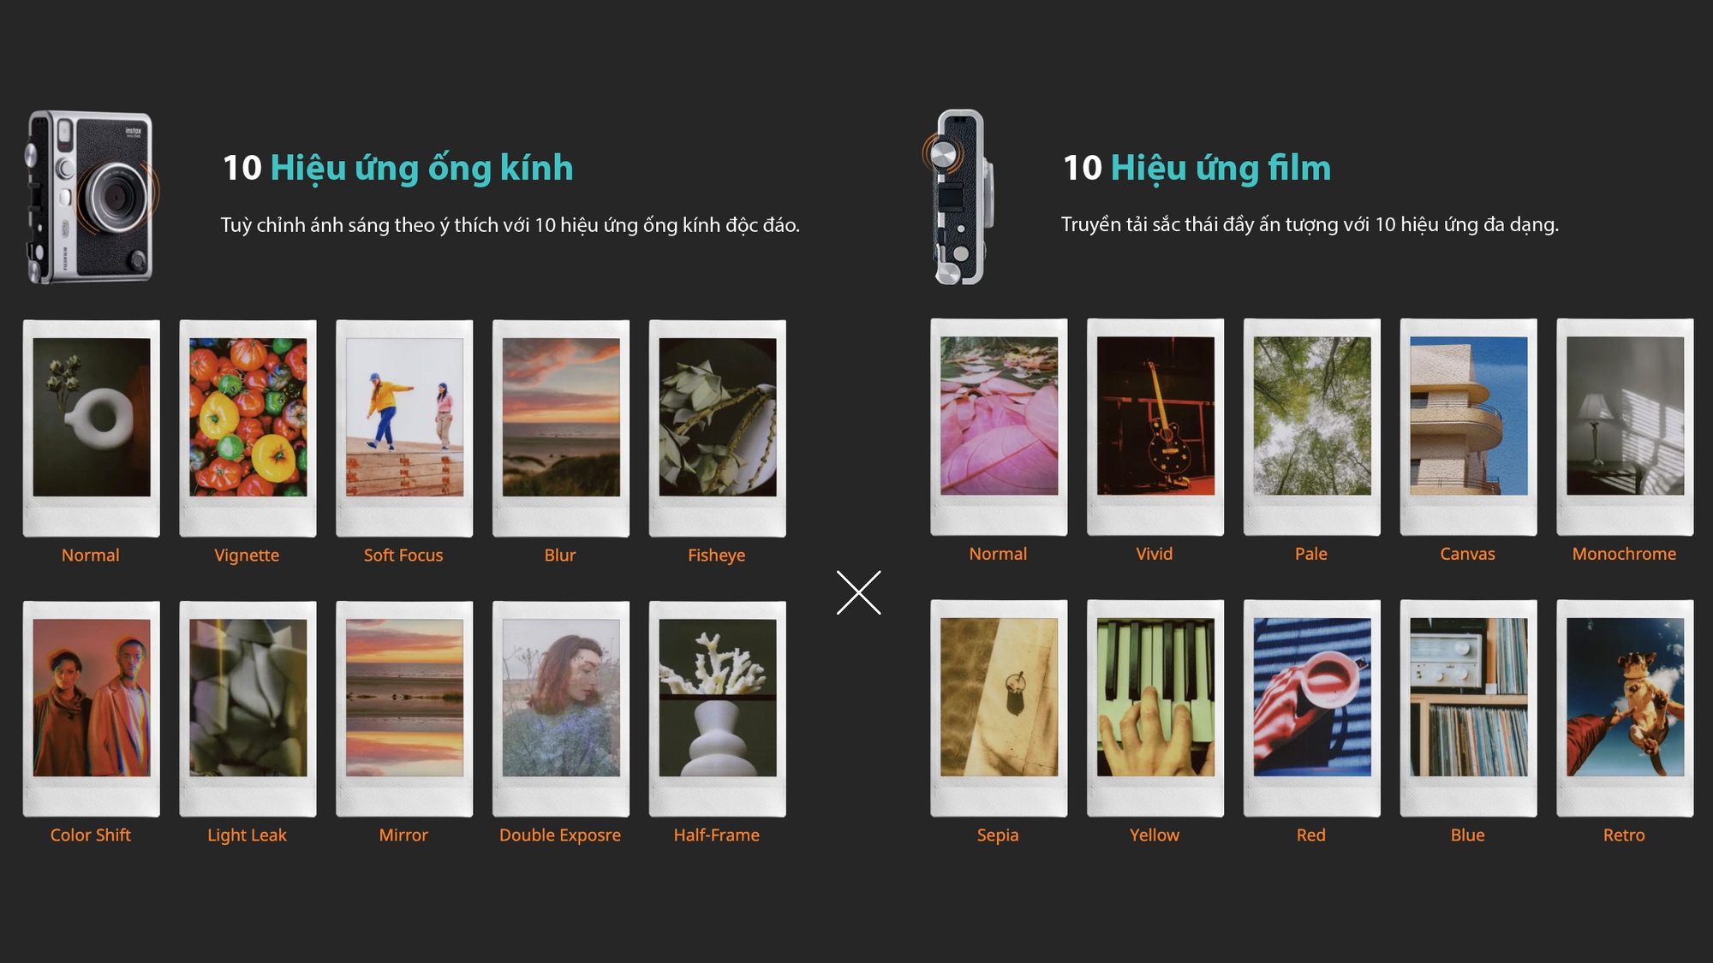The height and width of the screenshot is (963, 1713).
Task: Select the Normal film pink leaves photo
Action: click(999, 427)
